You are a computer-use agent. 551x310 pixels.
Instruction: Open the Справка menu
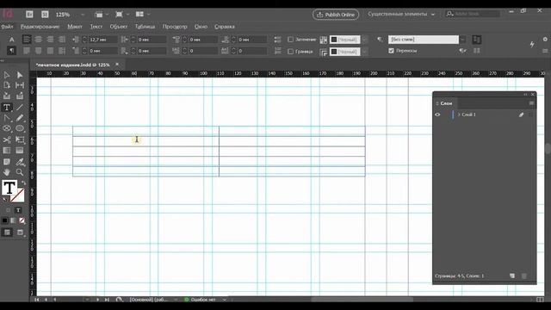pos(224,27)
